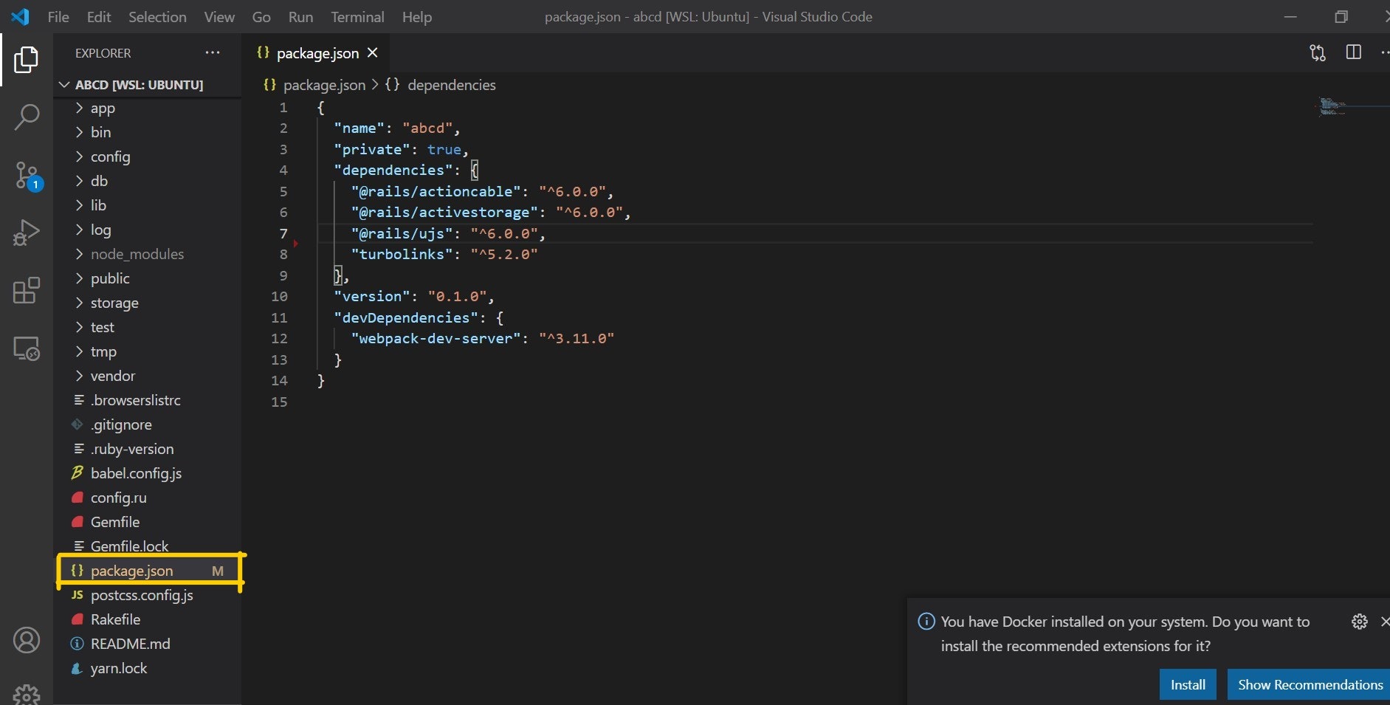Open the Go menu
Viewport: 1390px width, 705px height.
coord(261,17)
